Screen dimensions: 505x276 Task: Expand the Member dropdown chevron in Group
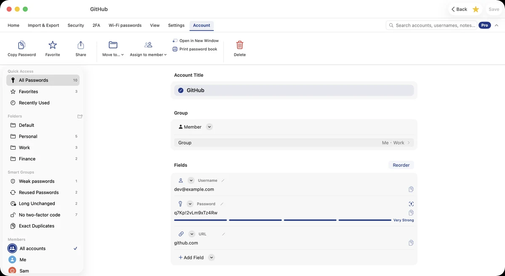pyautogui.click(x=209, y=127)
